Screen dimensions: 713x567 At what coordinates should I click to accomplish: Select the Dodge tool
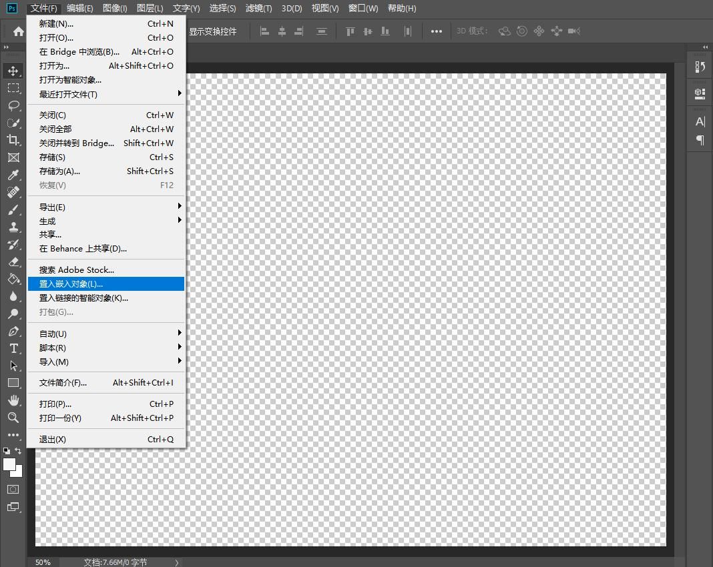point(13,314)
